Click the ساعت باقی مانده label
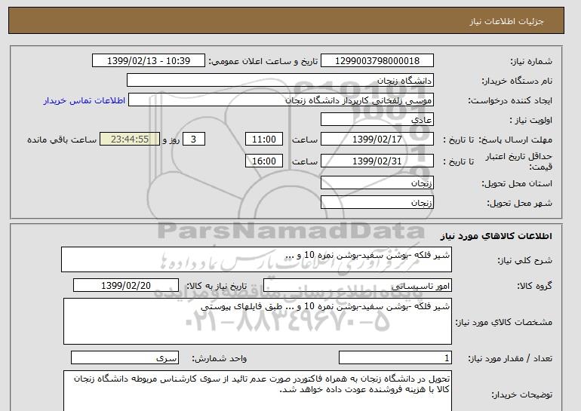This screenshot has width=581, height=411. pyautogui.click(x=62, y=140)
